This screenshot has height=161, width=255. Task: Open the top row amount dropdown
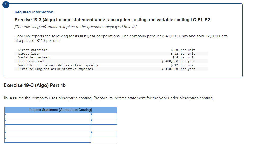coord(92,116)
